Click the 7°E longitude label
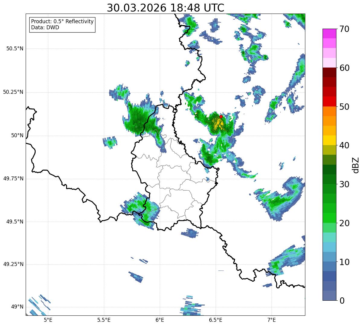363x326 pixels. click(271, 320)
